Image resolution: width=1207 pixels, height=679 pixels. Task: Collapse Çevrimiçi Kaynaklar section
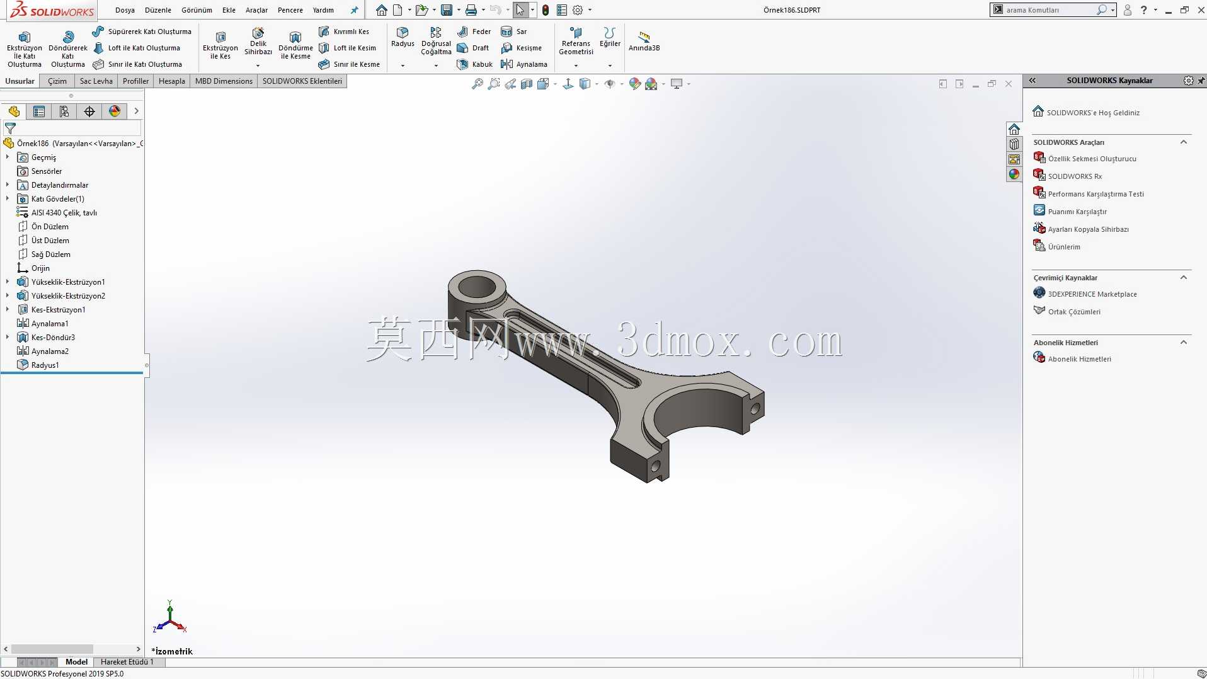1183,278
